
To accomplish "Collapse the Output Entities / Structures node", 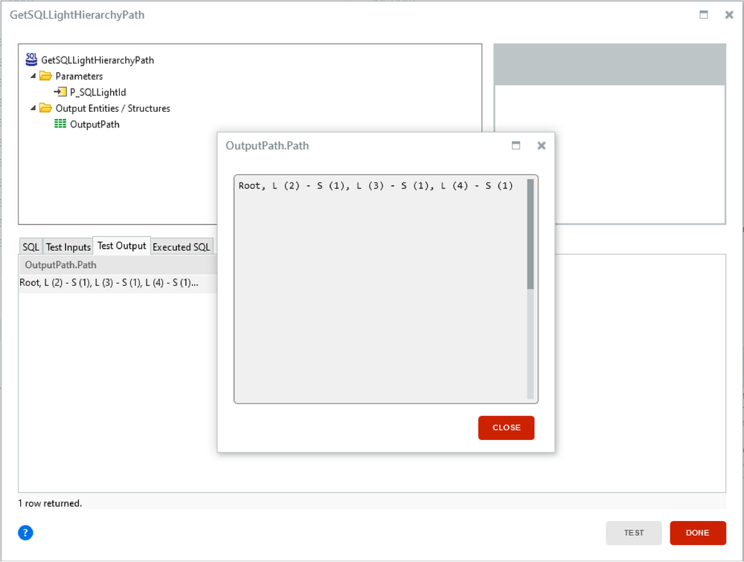I will [32, 108].
